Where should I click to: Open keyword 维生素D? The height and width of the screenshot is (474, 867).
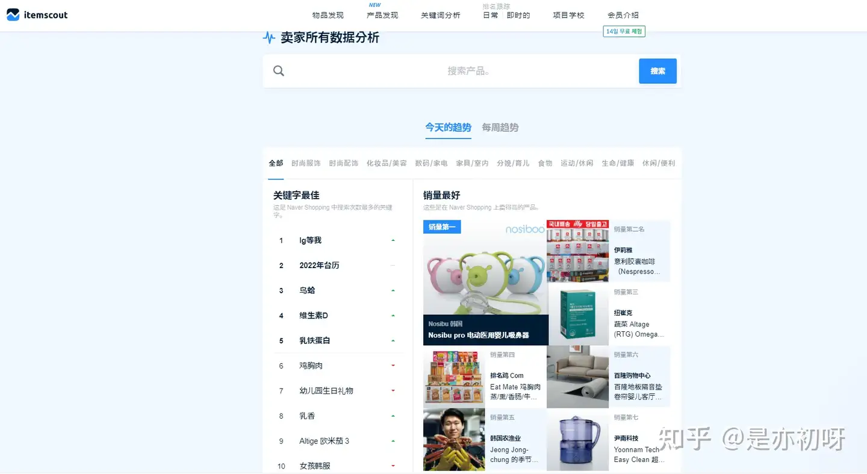click(314, 316)
